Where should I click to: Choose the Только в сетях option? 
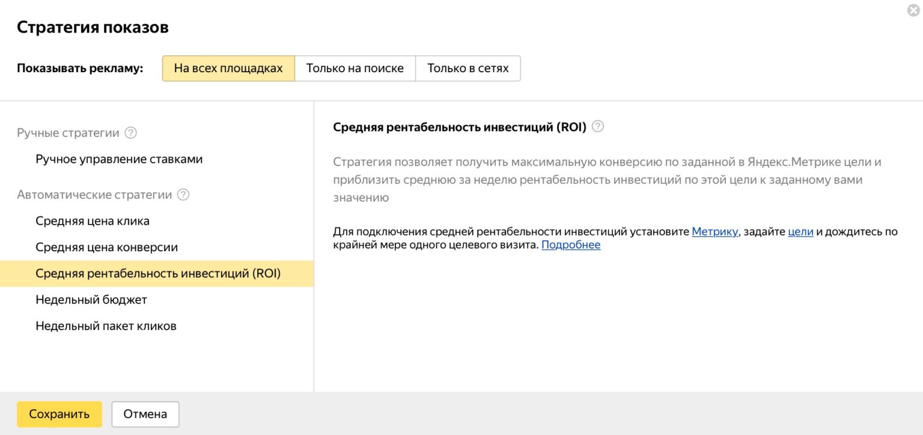(x=468, y=68)
